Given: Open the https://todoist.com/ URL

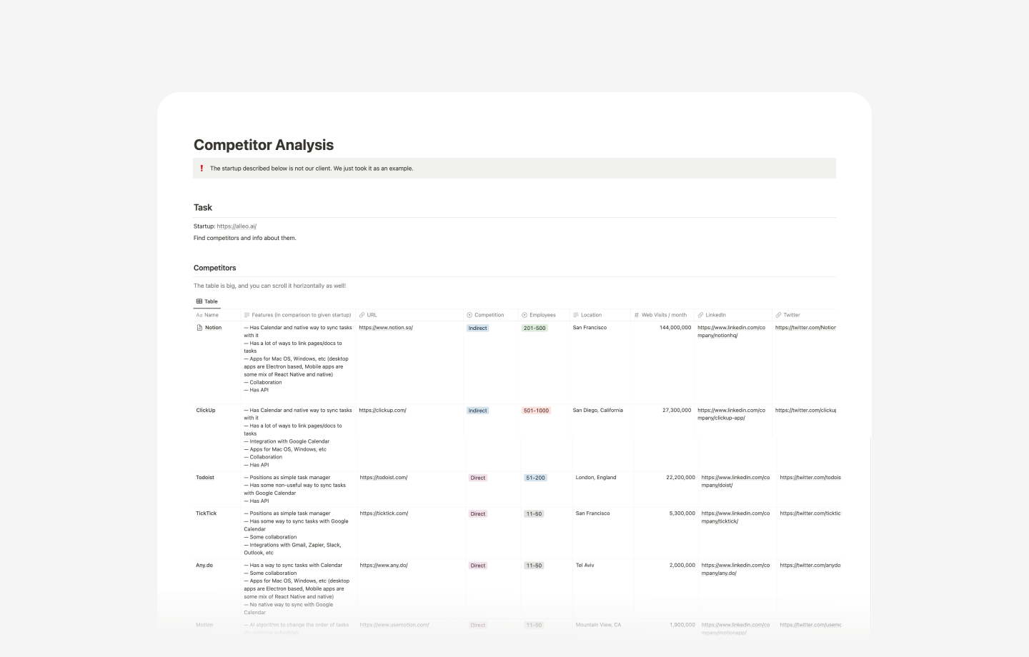Looking at the screenshot, I should (384, 478).
